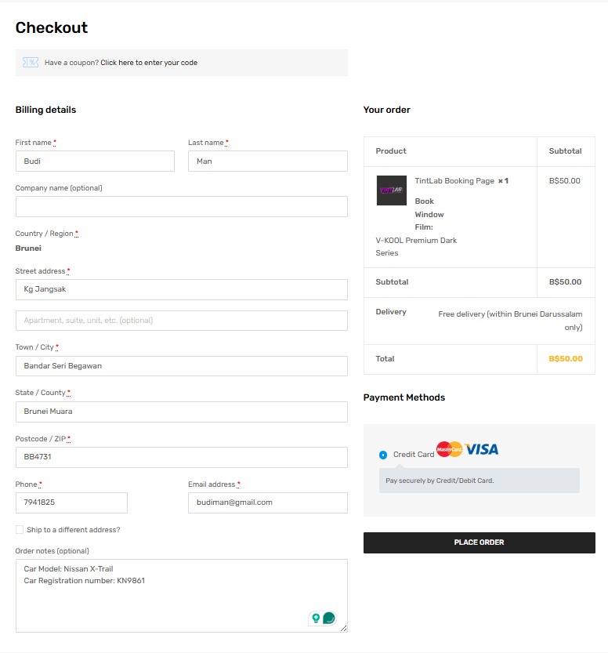Click the Company name field
Screen dimensions: 608x653
click(181, 207)
